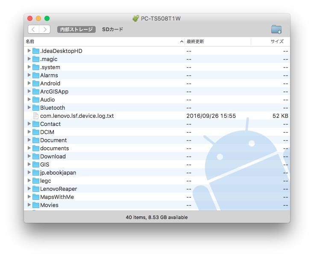Image resolution: width=314 pixels, height=257 pixels.
Task: Select the .system row name
Action: [x=50, y=67]
